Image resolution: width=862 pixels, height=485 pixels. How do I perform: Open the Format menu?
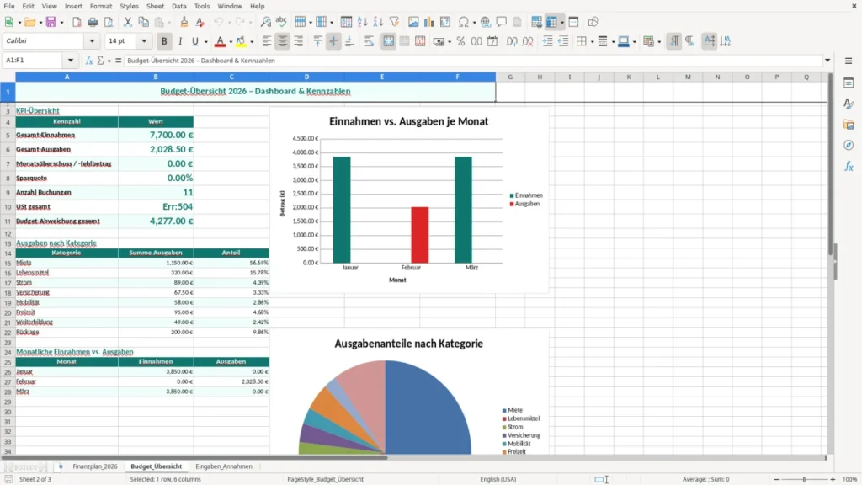coord(101,6)
